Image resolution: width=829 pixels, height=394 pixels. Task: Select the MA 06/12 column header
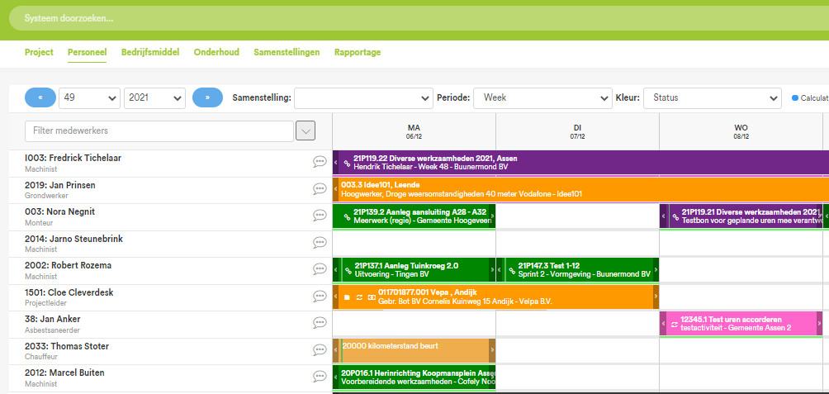(414, 131)
